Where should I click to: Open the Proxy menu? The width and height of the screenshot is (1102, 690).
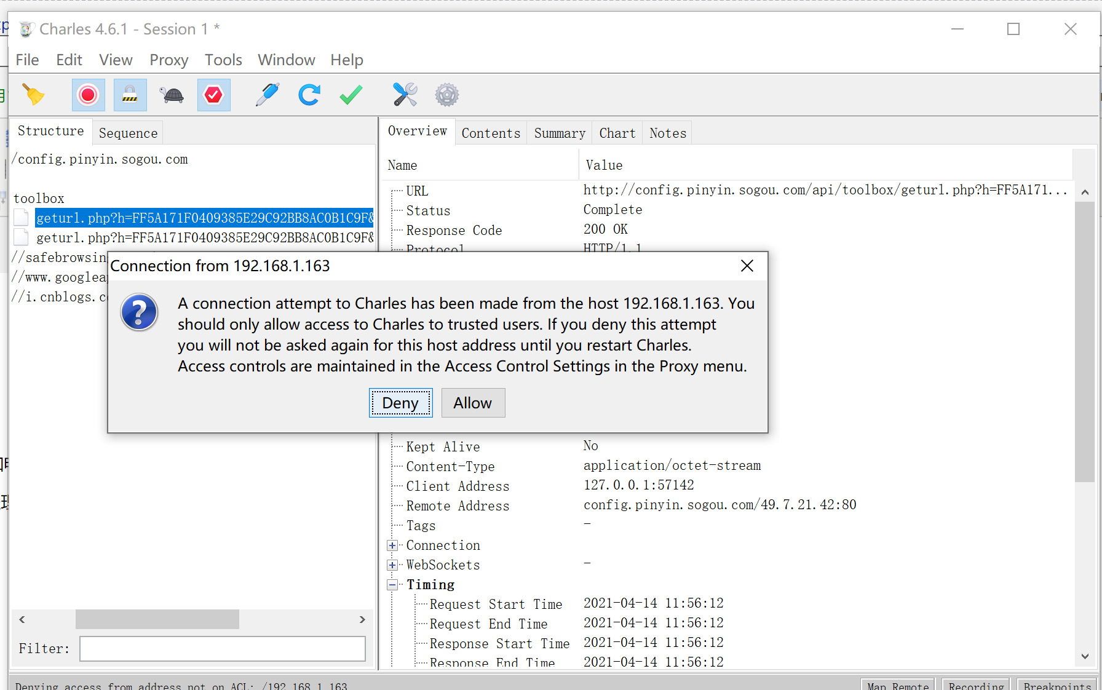pyautogui.click(x=168, y=60)
